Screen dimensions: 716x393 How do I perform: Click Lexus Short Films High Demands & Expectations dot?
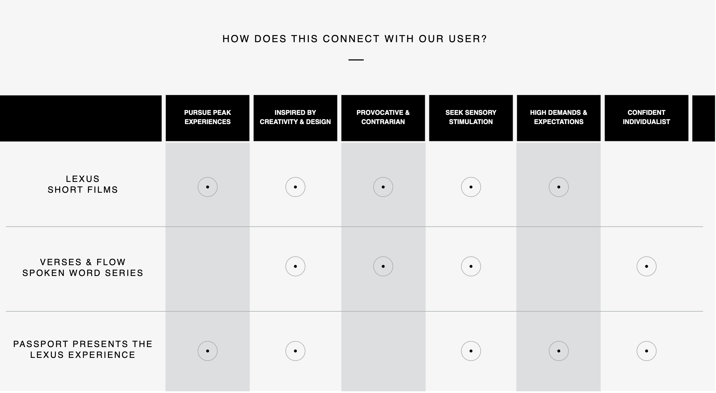click(x=559, y=187)
